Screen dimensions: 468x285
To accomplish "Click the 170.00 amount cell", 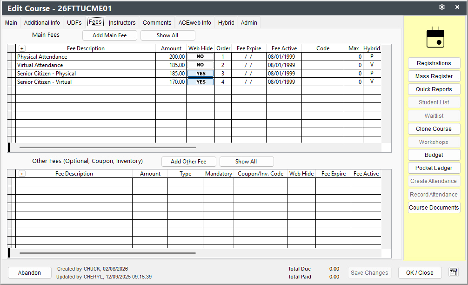I will click(x=171, y=82).
